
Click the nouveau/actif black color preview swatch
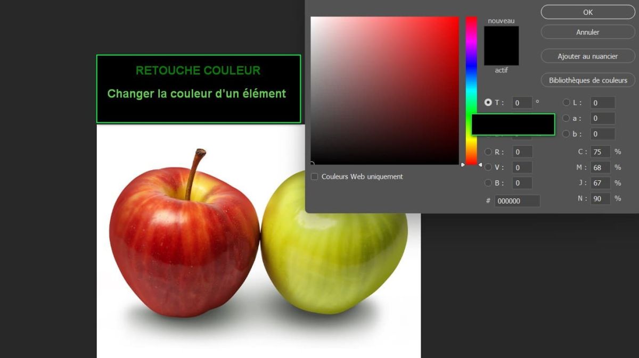(x=501, y=46)
